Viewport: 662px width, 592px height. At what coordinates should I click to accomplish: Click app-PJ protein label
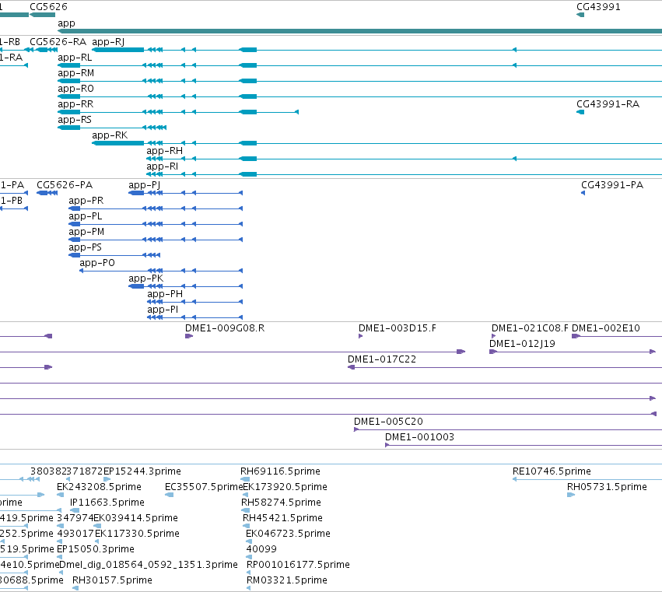pyautogui.click(x=145, y=185)
